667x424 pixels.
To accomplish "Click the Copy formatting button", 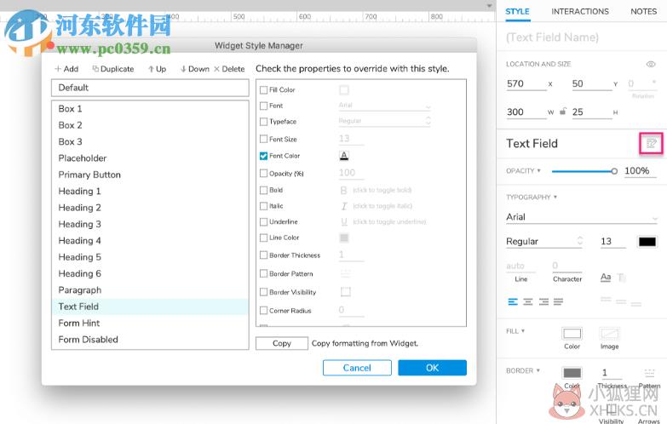I will click(x=282, y=343).
